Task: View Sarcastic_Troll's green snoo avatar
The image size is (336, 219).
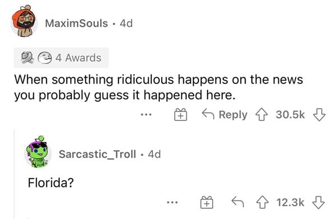Action: [x=38, y=152]
